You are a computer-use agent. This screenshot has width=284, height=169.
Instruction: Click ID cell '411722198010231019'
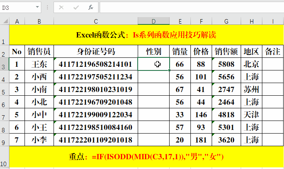(96, 89)
